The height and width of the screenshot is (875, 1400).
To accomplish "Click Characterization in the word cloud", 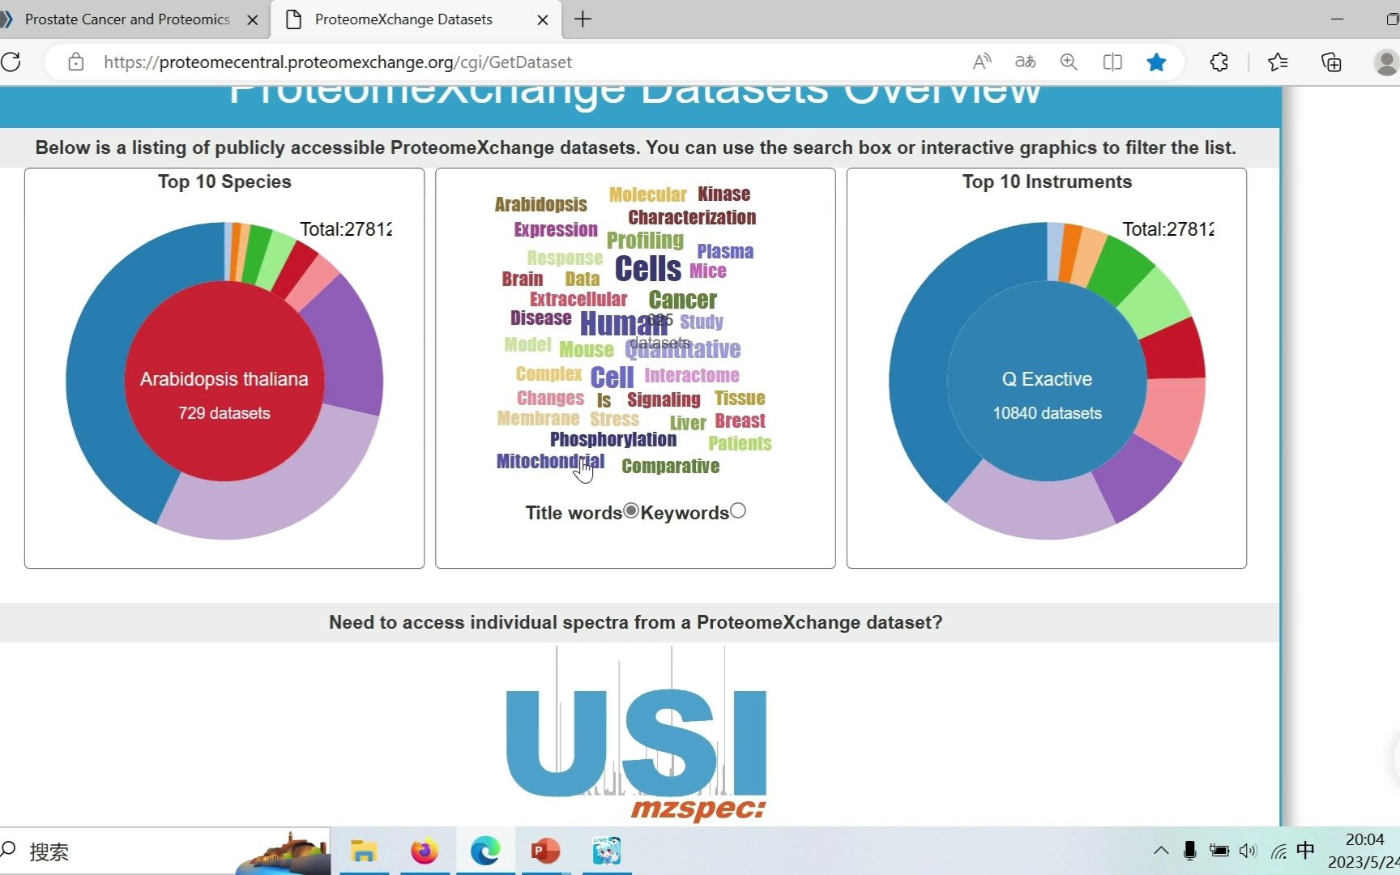I will 692,217.
